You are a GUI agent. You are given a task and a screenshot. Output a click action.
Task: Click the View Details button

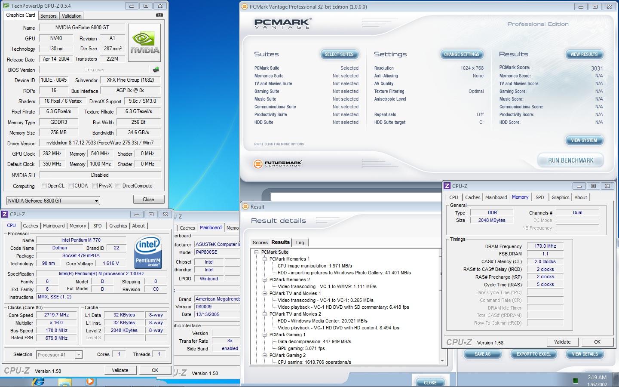[x=585, y=354]
